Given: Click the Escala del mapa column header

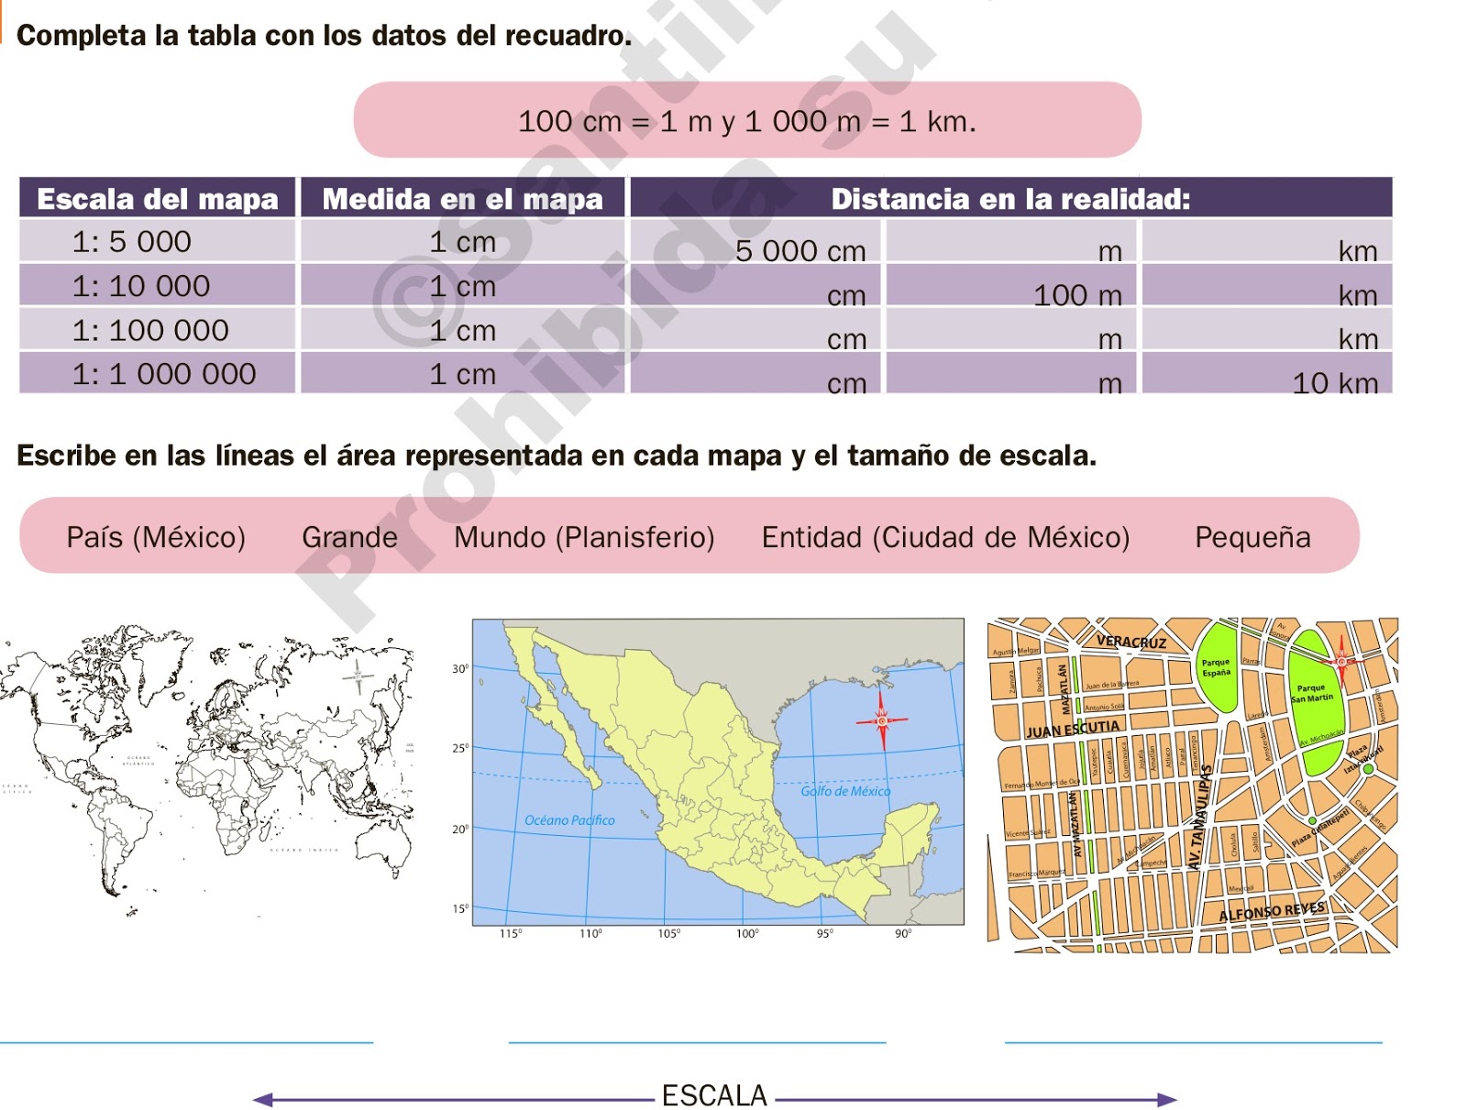Looking at the screenshot, I should click(156, 198).
